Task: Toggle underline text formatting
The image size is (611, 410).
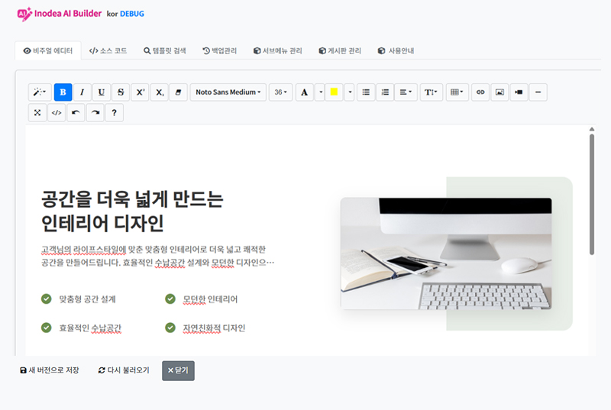Action: coord(102,92)
